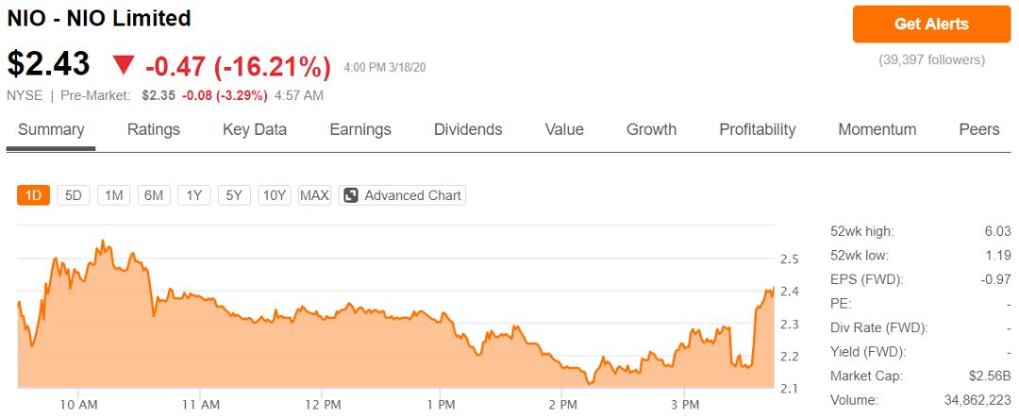1019x418 pixels.
Task: Select the 10Y chart range
Action: (275, 195)
